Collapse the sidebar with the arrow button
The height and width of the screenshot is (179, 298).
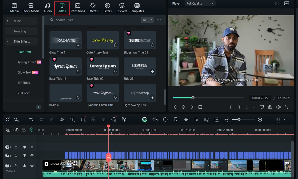pos(39,107)
